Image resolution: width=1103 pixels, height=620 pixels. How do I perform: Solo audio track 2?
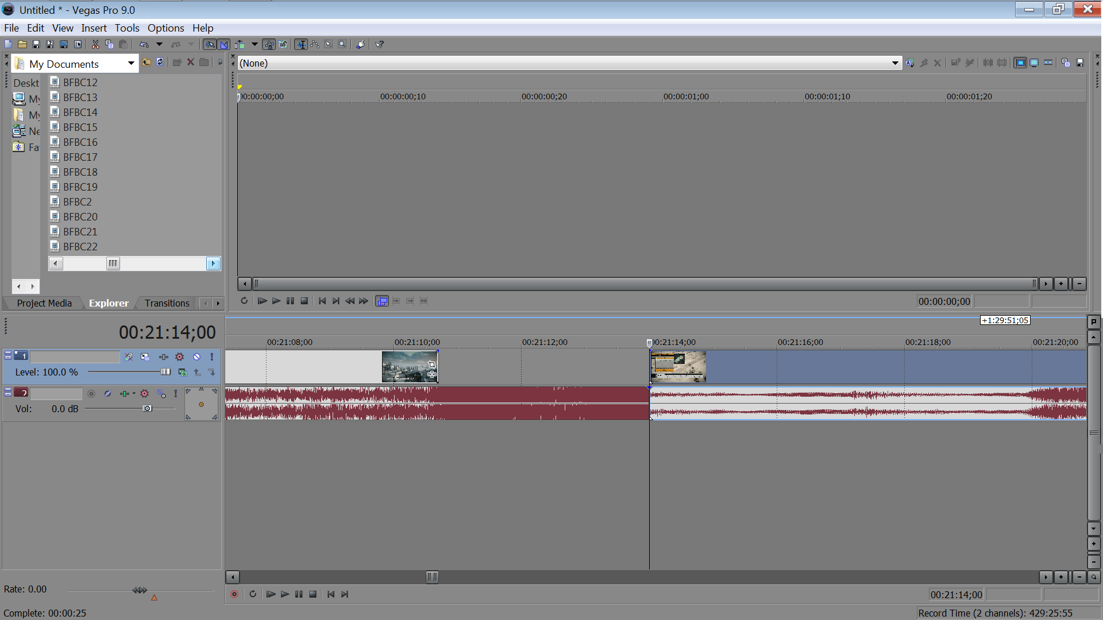176,393
